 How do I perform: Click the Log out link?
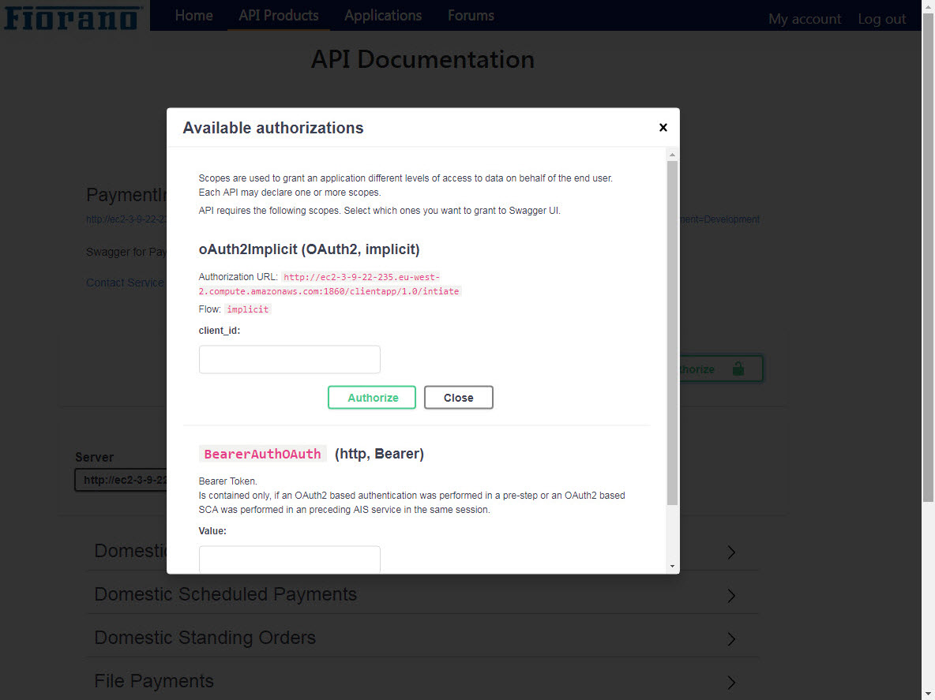(882, 19)
